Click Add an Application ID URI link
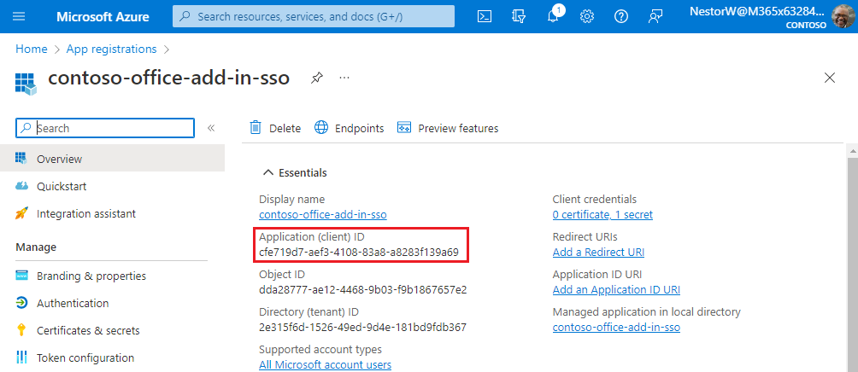Image resolution: width=858 pixels, height=372 pixels. coord(616,290)
